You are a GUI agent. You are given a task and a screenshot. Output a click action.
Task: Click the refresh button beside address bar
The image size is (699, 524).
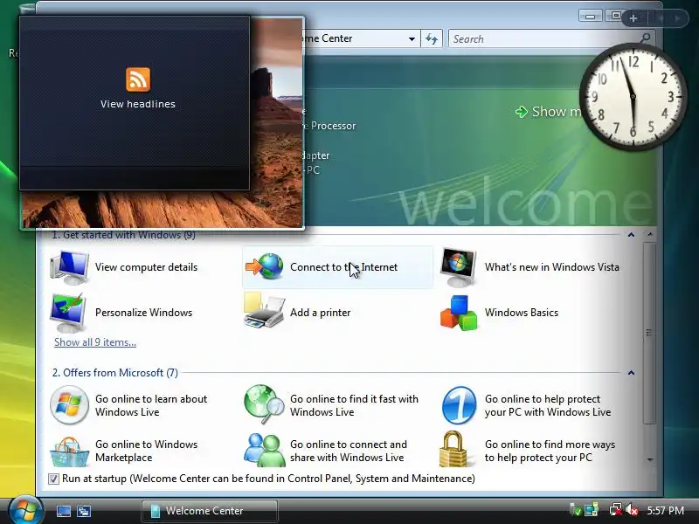click(432, 38)
